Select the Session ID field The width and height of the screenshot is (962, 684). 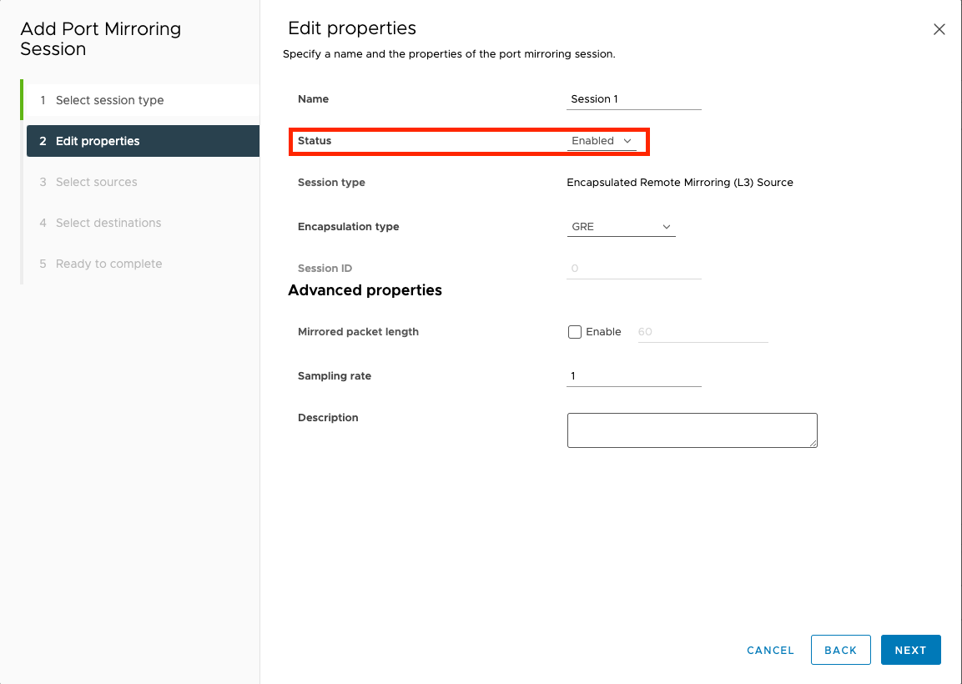point(634,268)
